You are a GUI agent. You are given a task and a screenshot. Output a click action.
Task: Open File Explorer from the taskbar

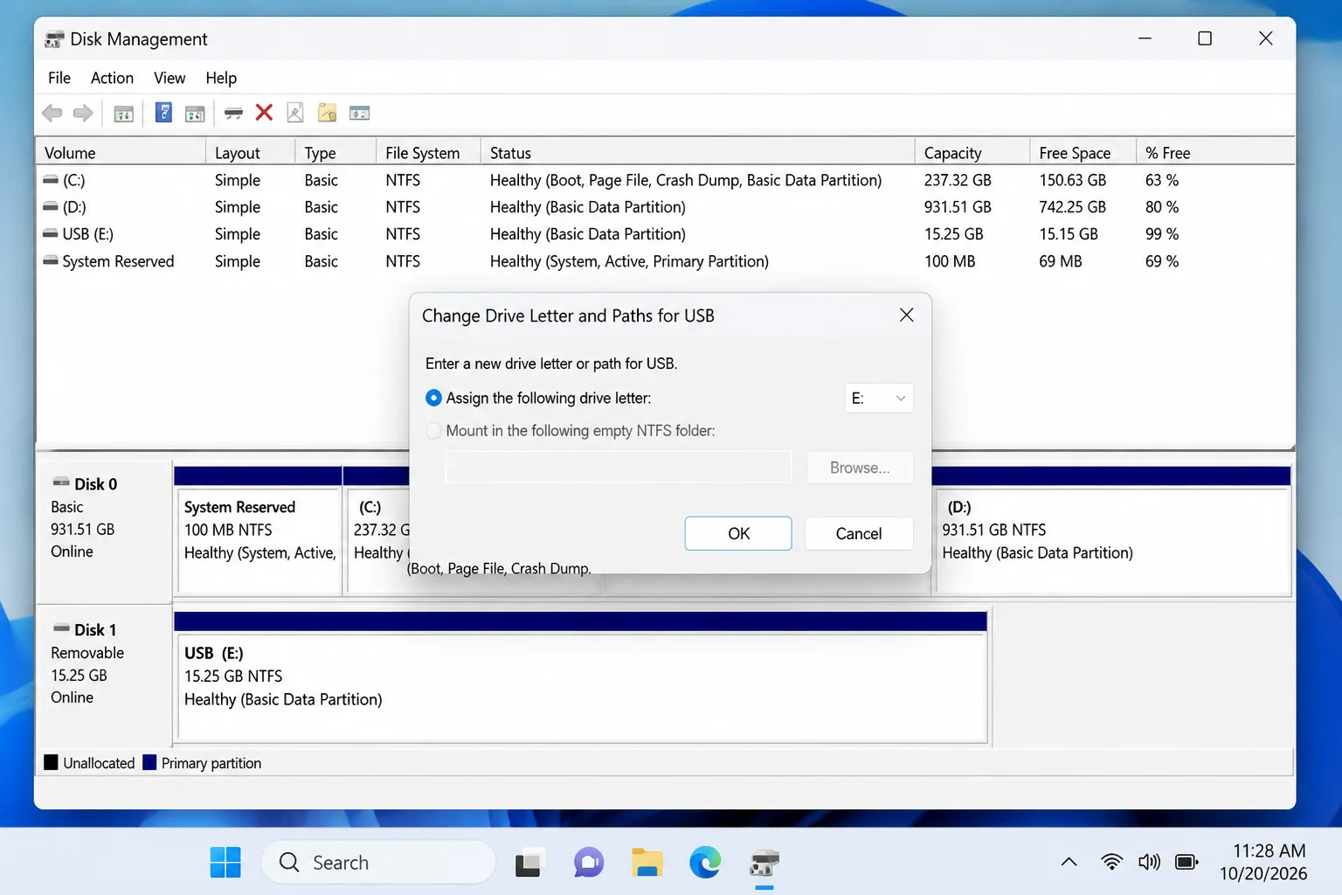tap(647, 863)
